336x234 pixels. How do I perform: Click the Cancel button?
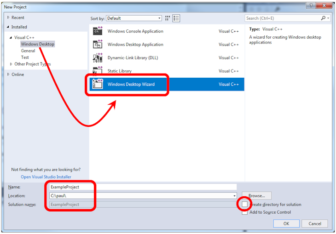tap(314, 223)
